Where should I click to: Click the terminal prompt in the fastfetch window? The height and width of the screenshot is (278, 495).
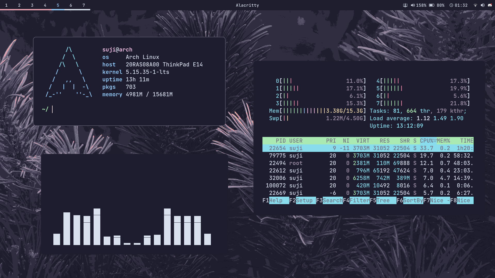coord(49,109)
